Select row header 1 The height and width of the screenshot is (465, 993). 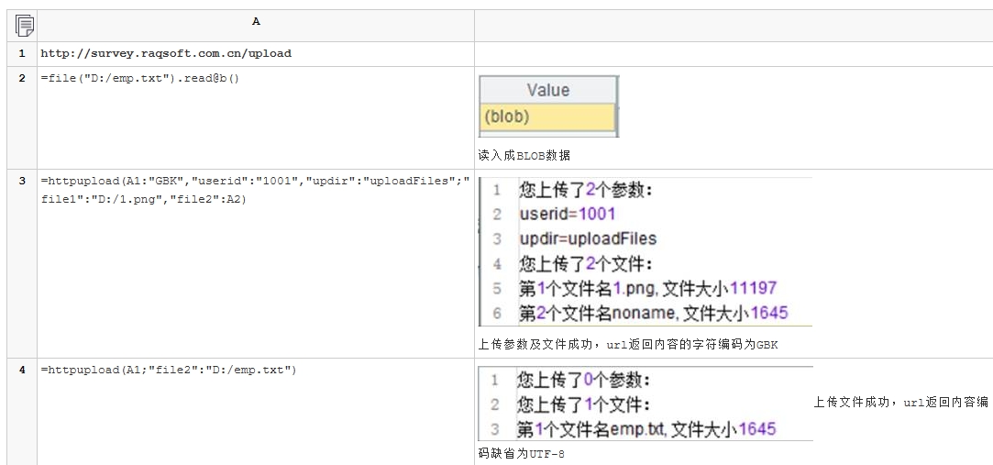pos(22,53)
